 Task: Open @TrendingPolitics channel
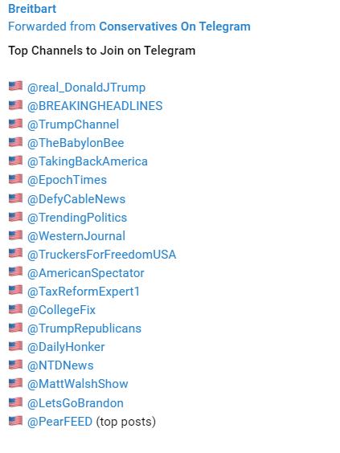click(x=77, y=218)
